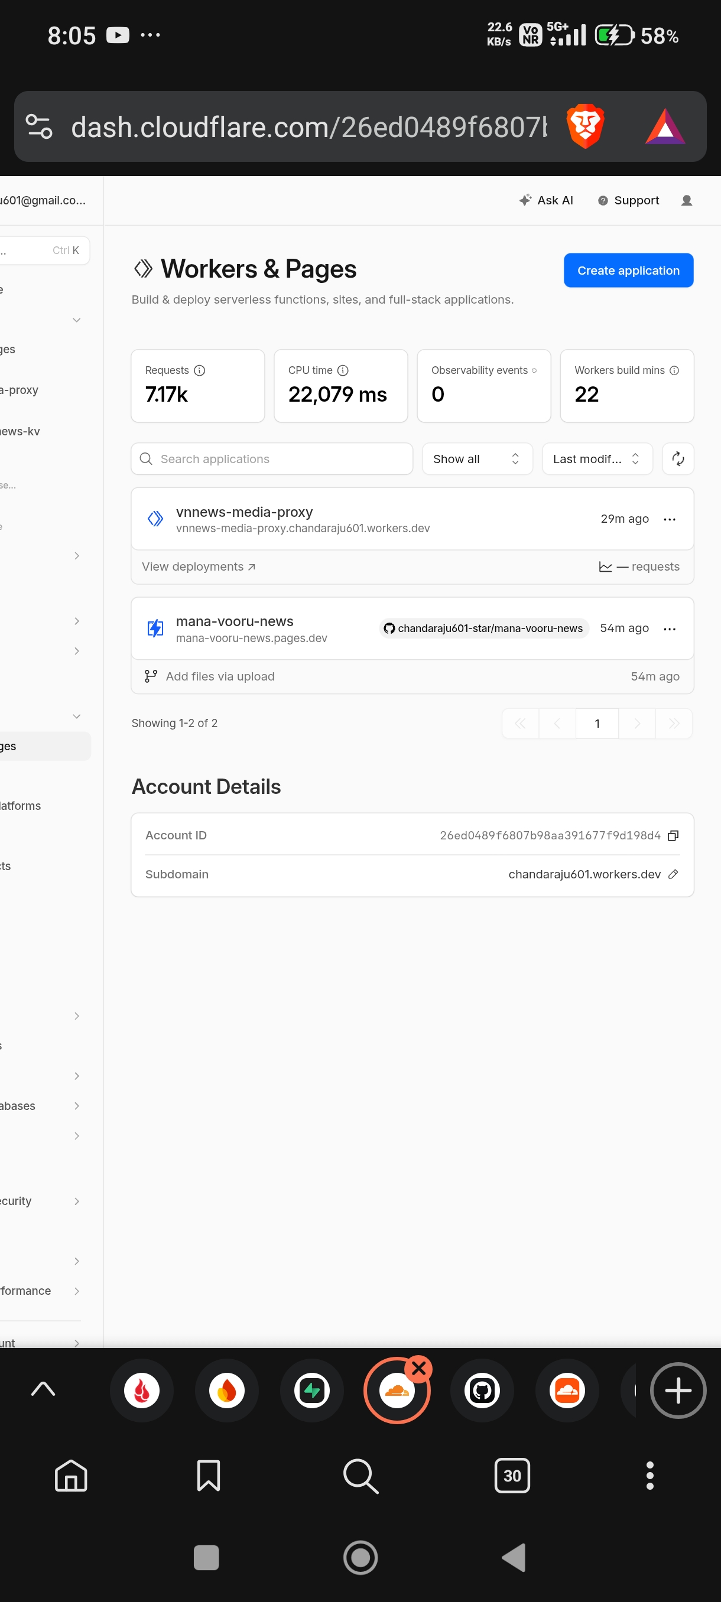Screen dimensions: 721x1602
Task: Open chandaraju601-star/mana-vooru-news GitHub repo badge
Action: (x=483, y=628)
